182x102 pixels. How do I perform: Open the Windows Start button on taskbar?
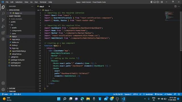coord(59,99)
